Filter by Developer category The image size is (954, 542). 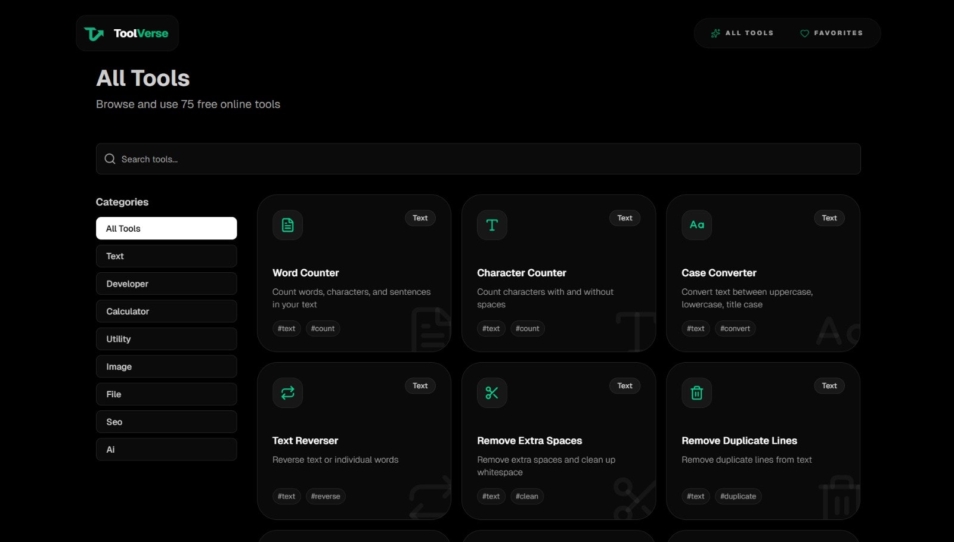tap(166, 284)
